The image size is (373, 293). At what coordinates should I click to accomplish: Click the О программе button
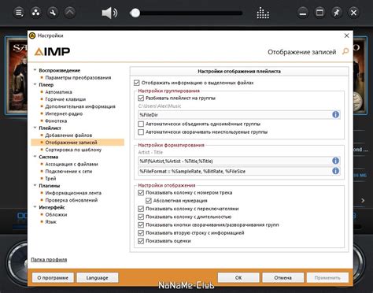[x=53, y=277]
